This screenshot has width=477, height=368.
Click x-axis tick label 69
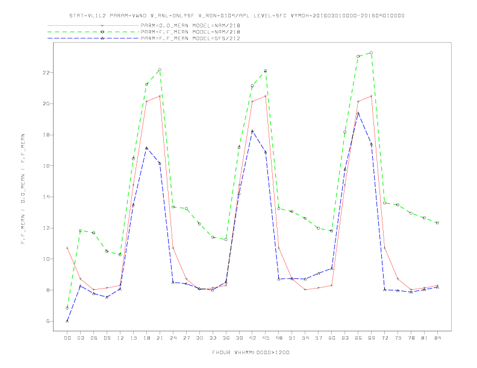[x=372, y=338]
